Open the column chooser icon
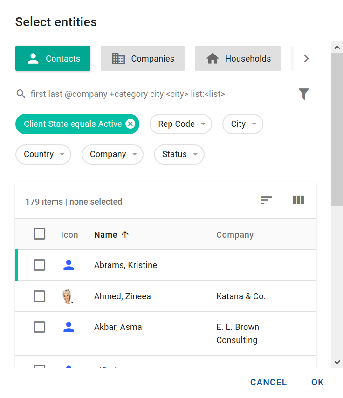The height and width of the screenshot is (398, 343). pyautogui.click(x=298, y=200)
